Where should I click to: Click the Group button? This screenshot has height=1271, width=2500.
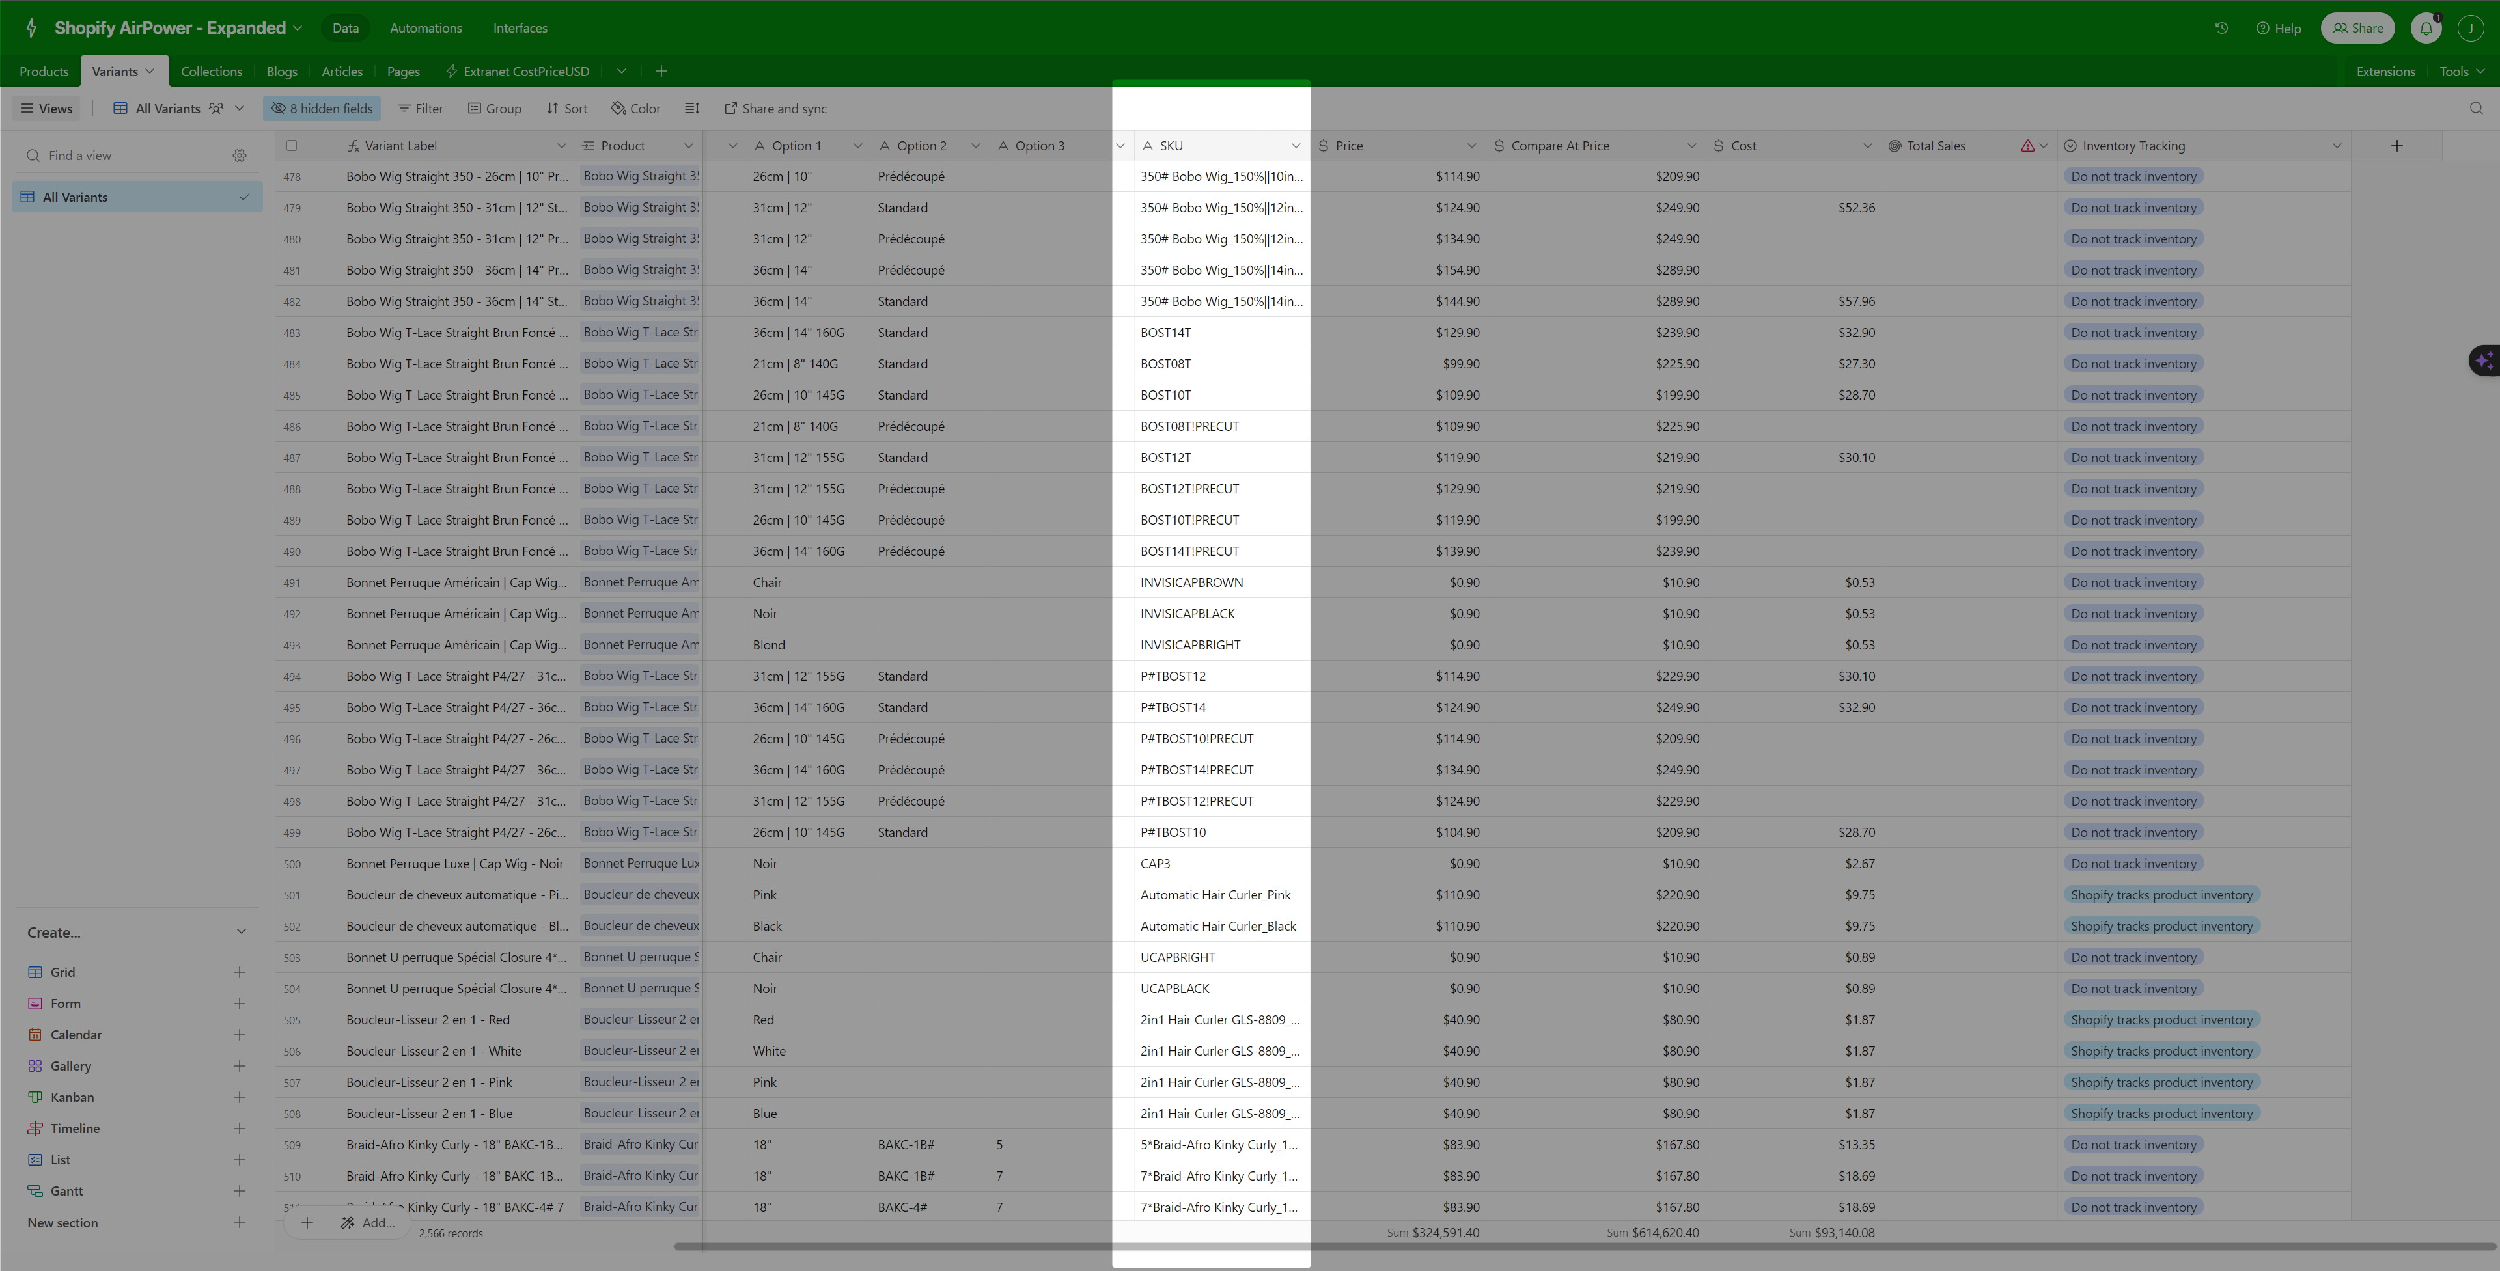(x=495, y=109)
